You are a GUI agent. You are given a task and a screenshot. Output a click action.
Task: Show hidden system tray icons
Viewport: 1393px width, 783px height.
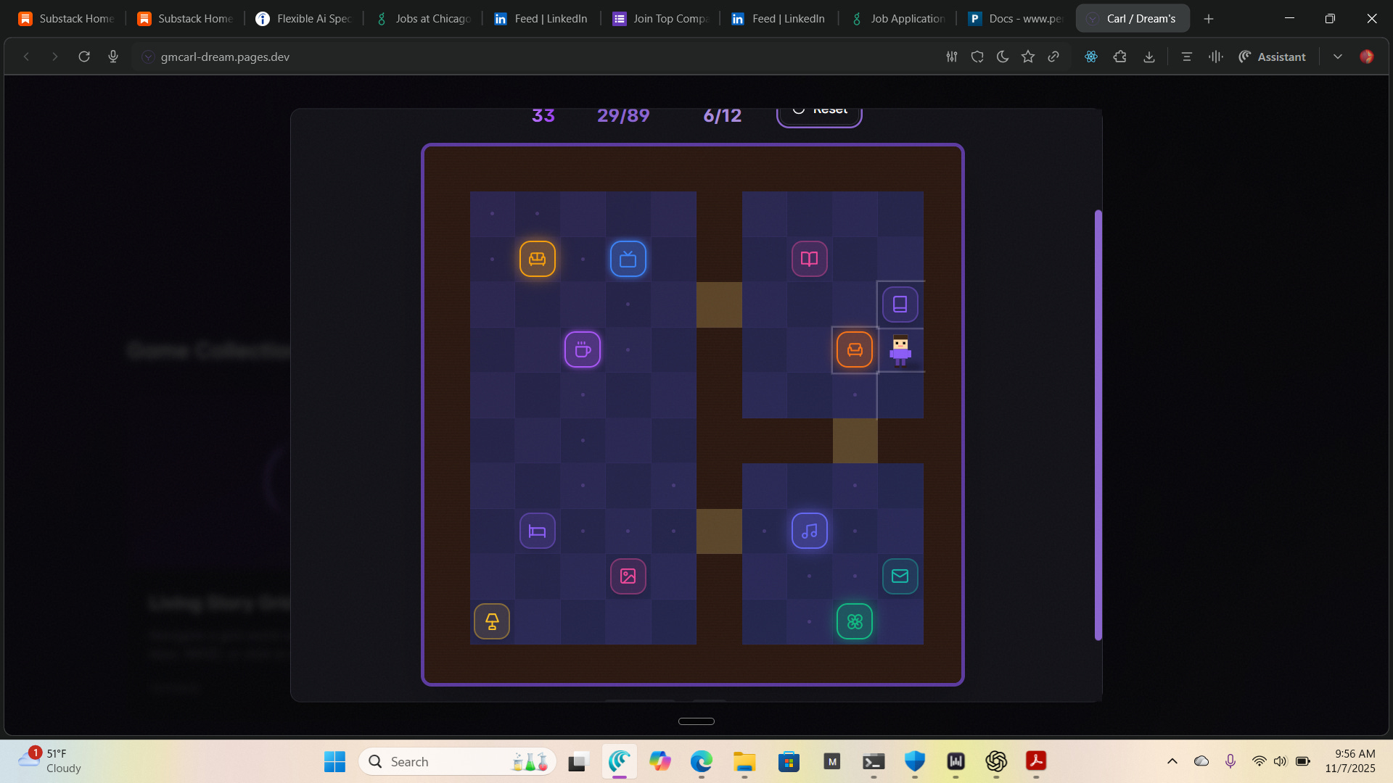(x=1172, y=761)
